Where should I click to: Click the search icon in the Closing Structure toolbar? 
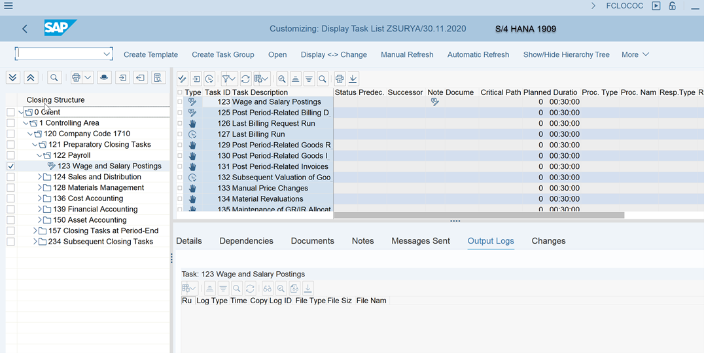point(54,78)
